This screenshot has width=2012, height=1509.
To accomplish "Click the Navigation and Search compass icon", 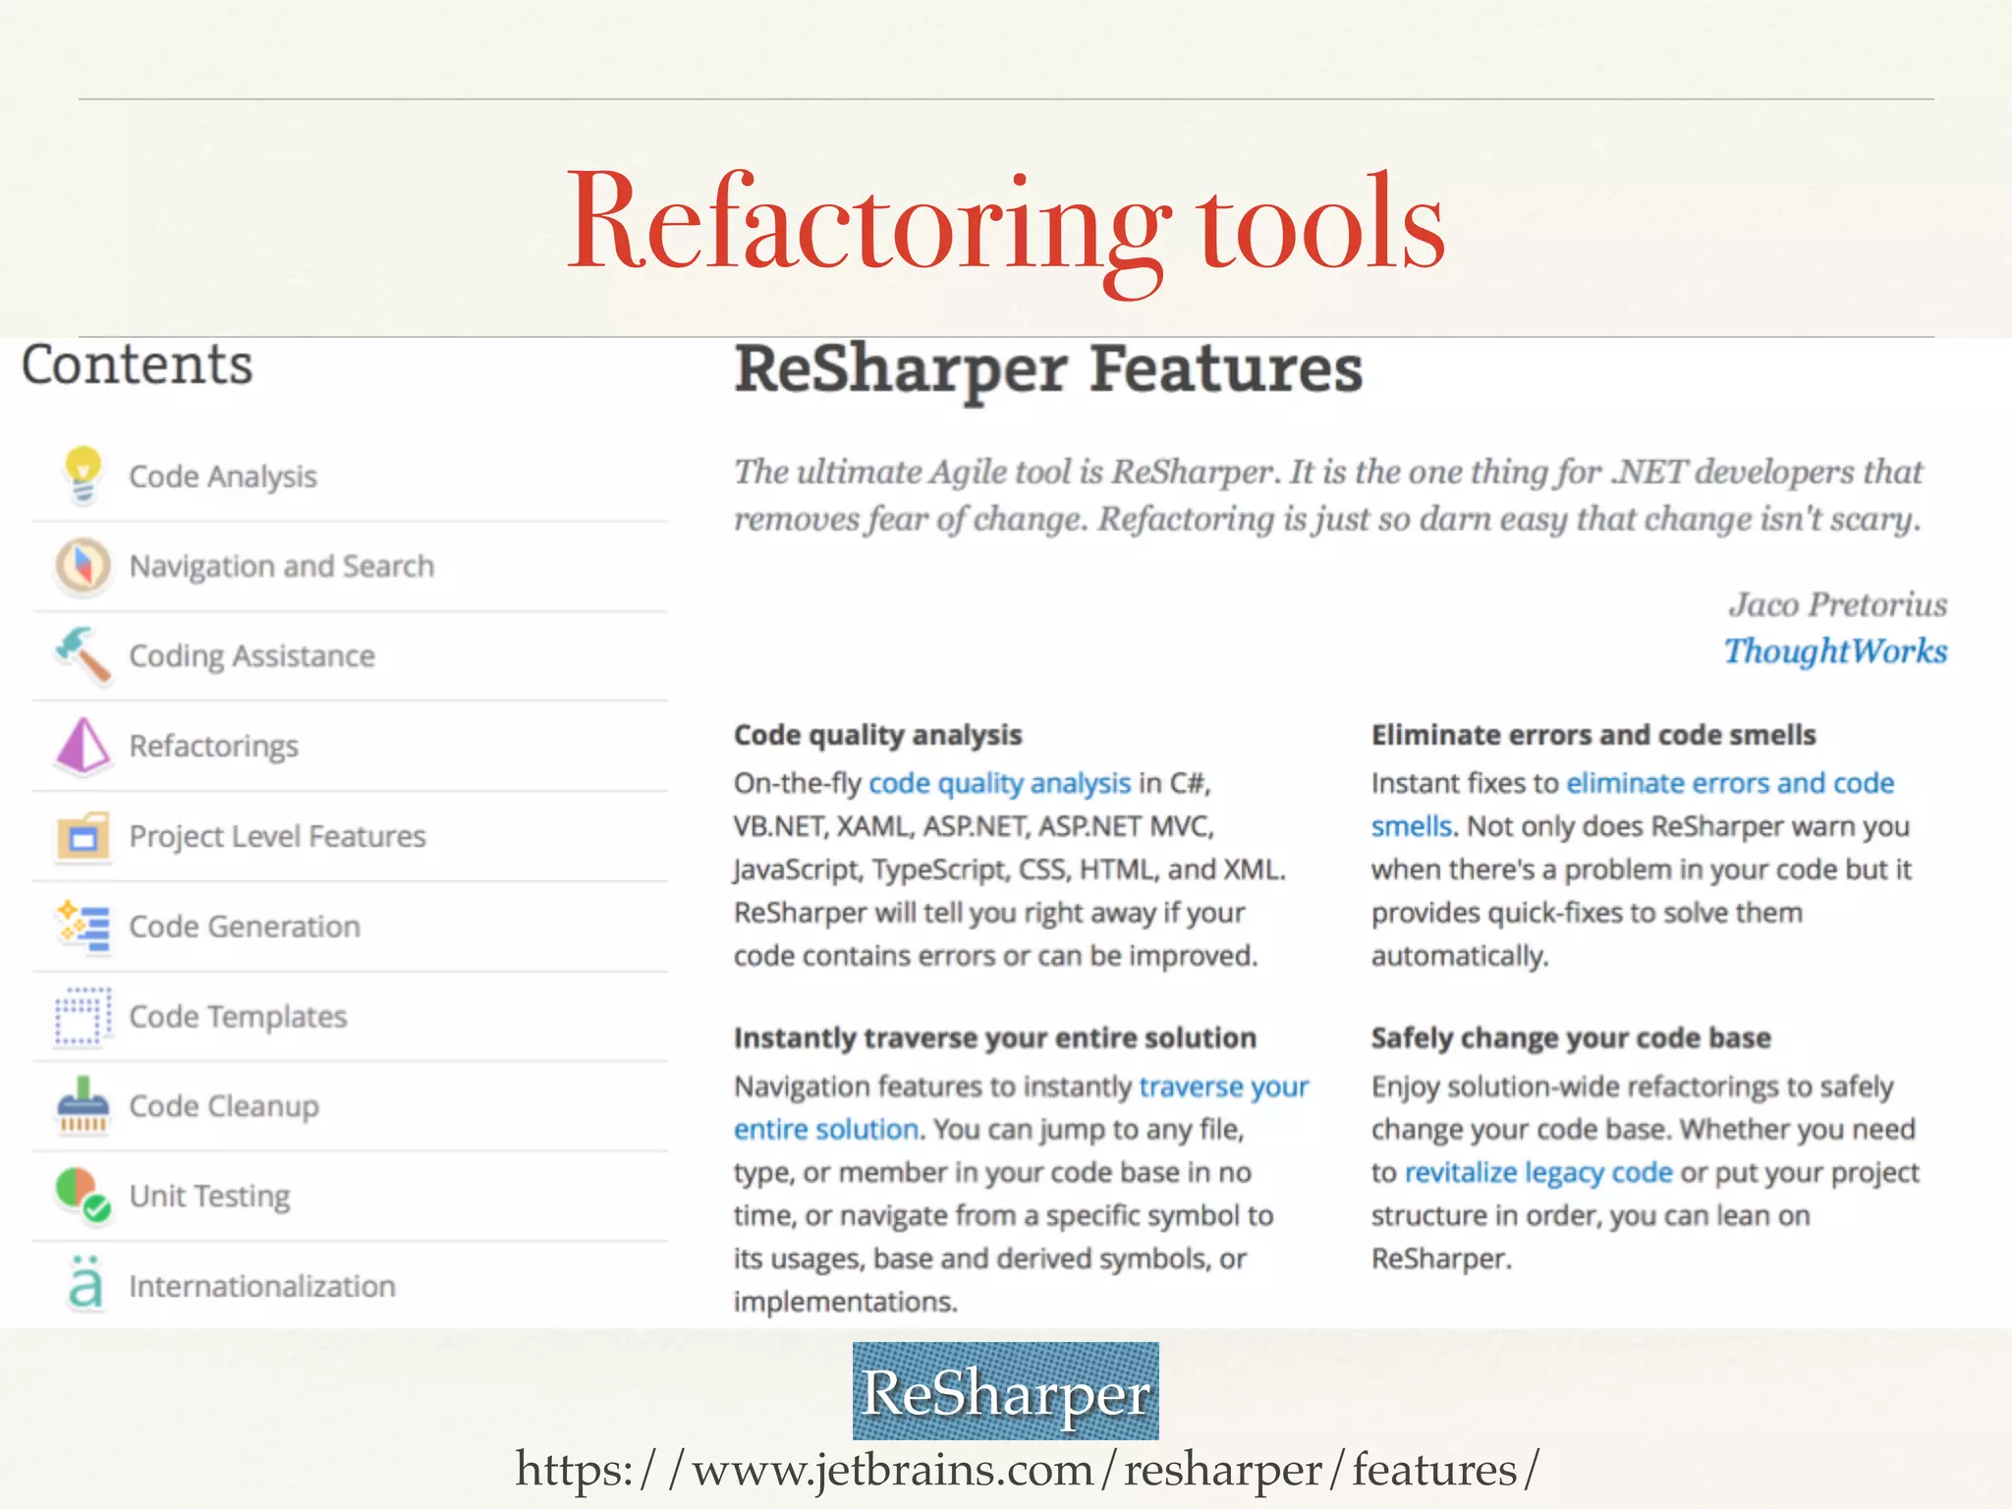I will coord(84,566).
